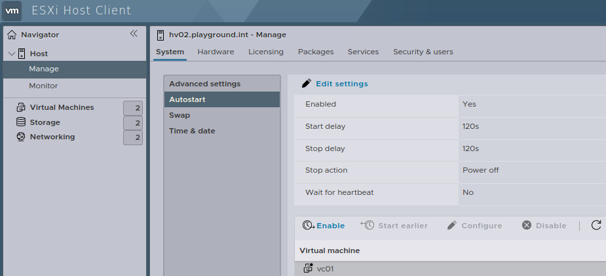Open Storage in Navigator
Image resolution: width=606 pixels, height=276 pixels.
(45, 122)
